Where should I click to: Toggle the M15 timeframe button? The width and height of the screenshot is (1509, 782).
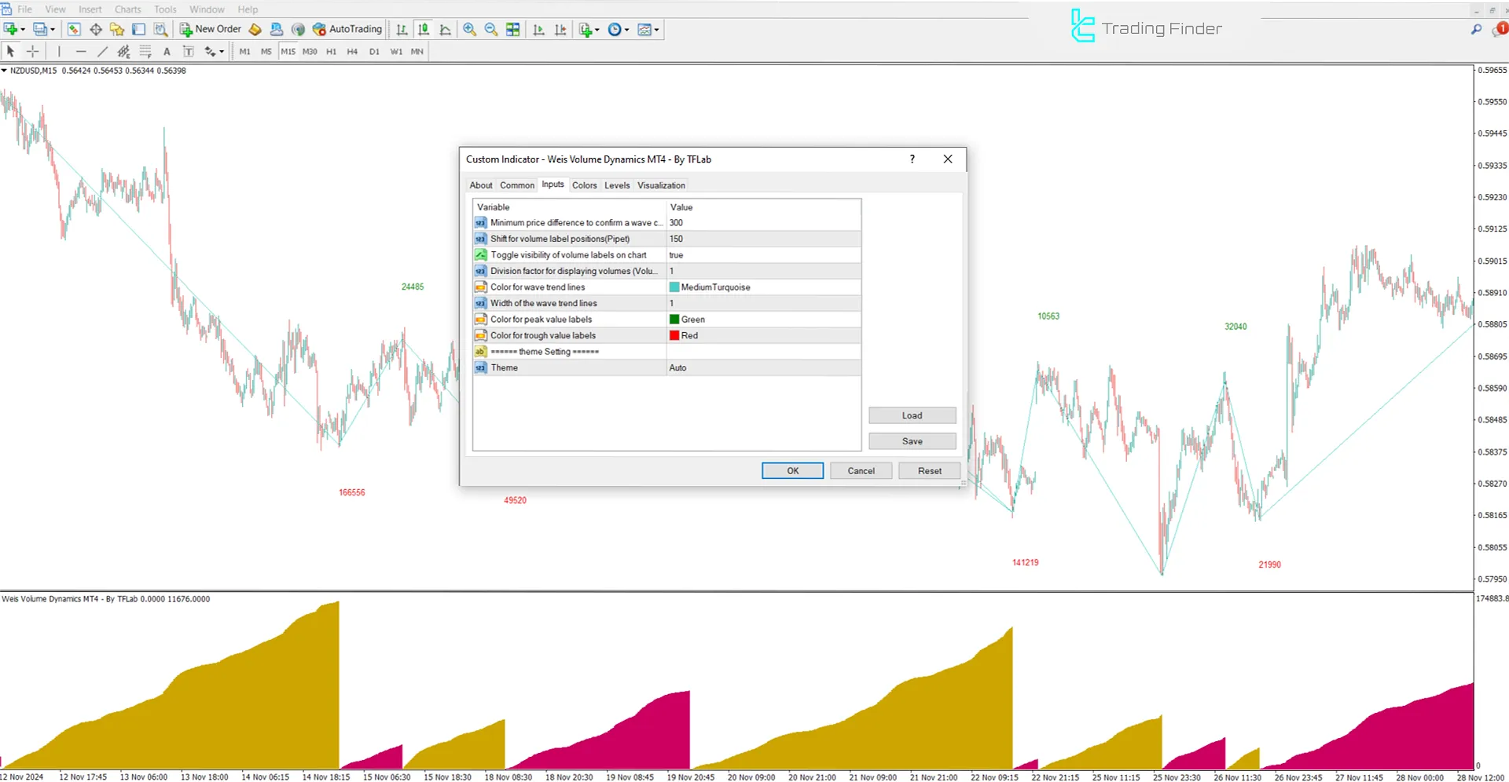point(288,51)
